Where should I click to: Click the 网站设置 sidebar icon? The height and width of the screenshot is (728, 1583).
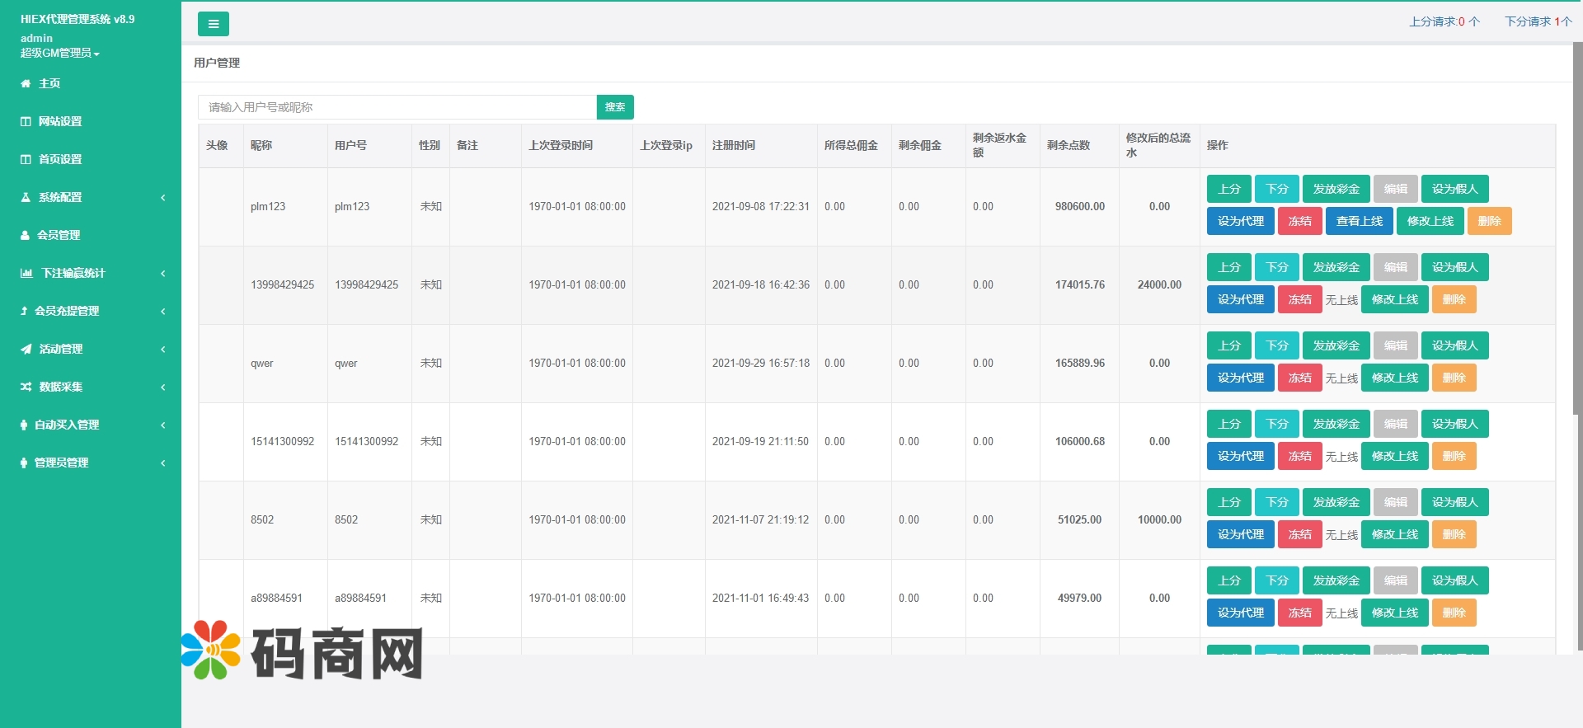(x=26, y=121)
